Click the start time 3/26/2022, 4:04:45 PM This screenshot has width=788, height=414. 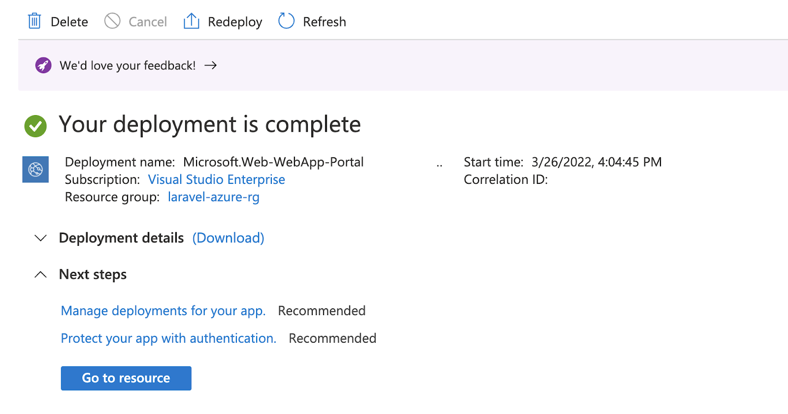(596, 162)
